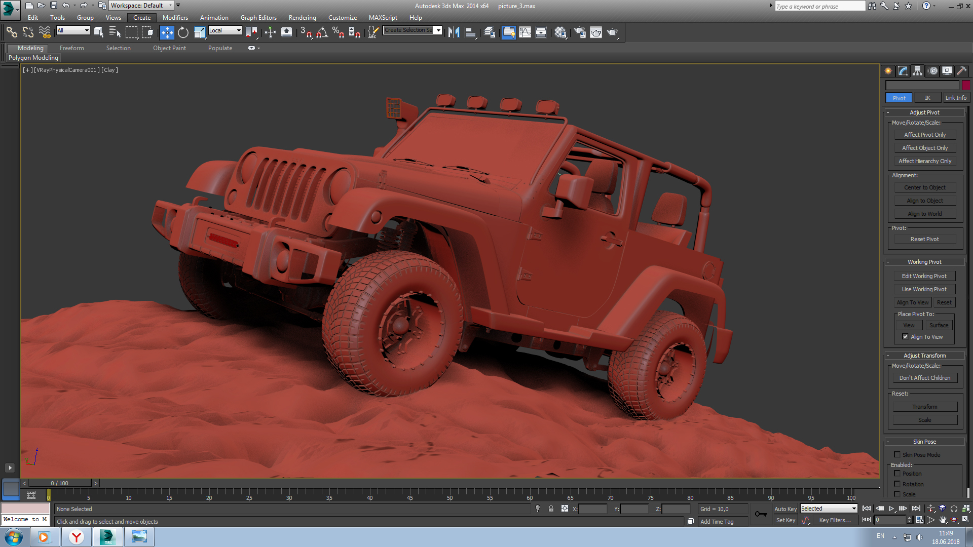Click the Render Production teapot icon
Screen dimensions: 973x547
(613, 32)
